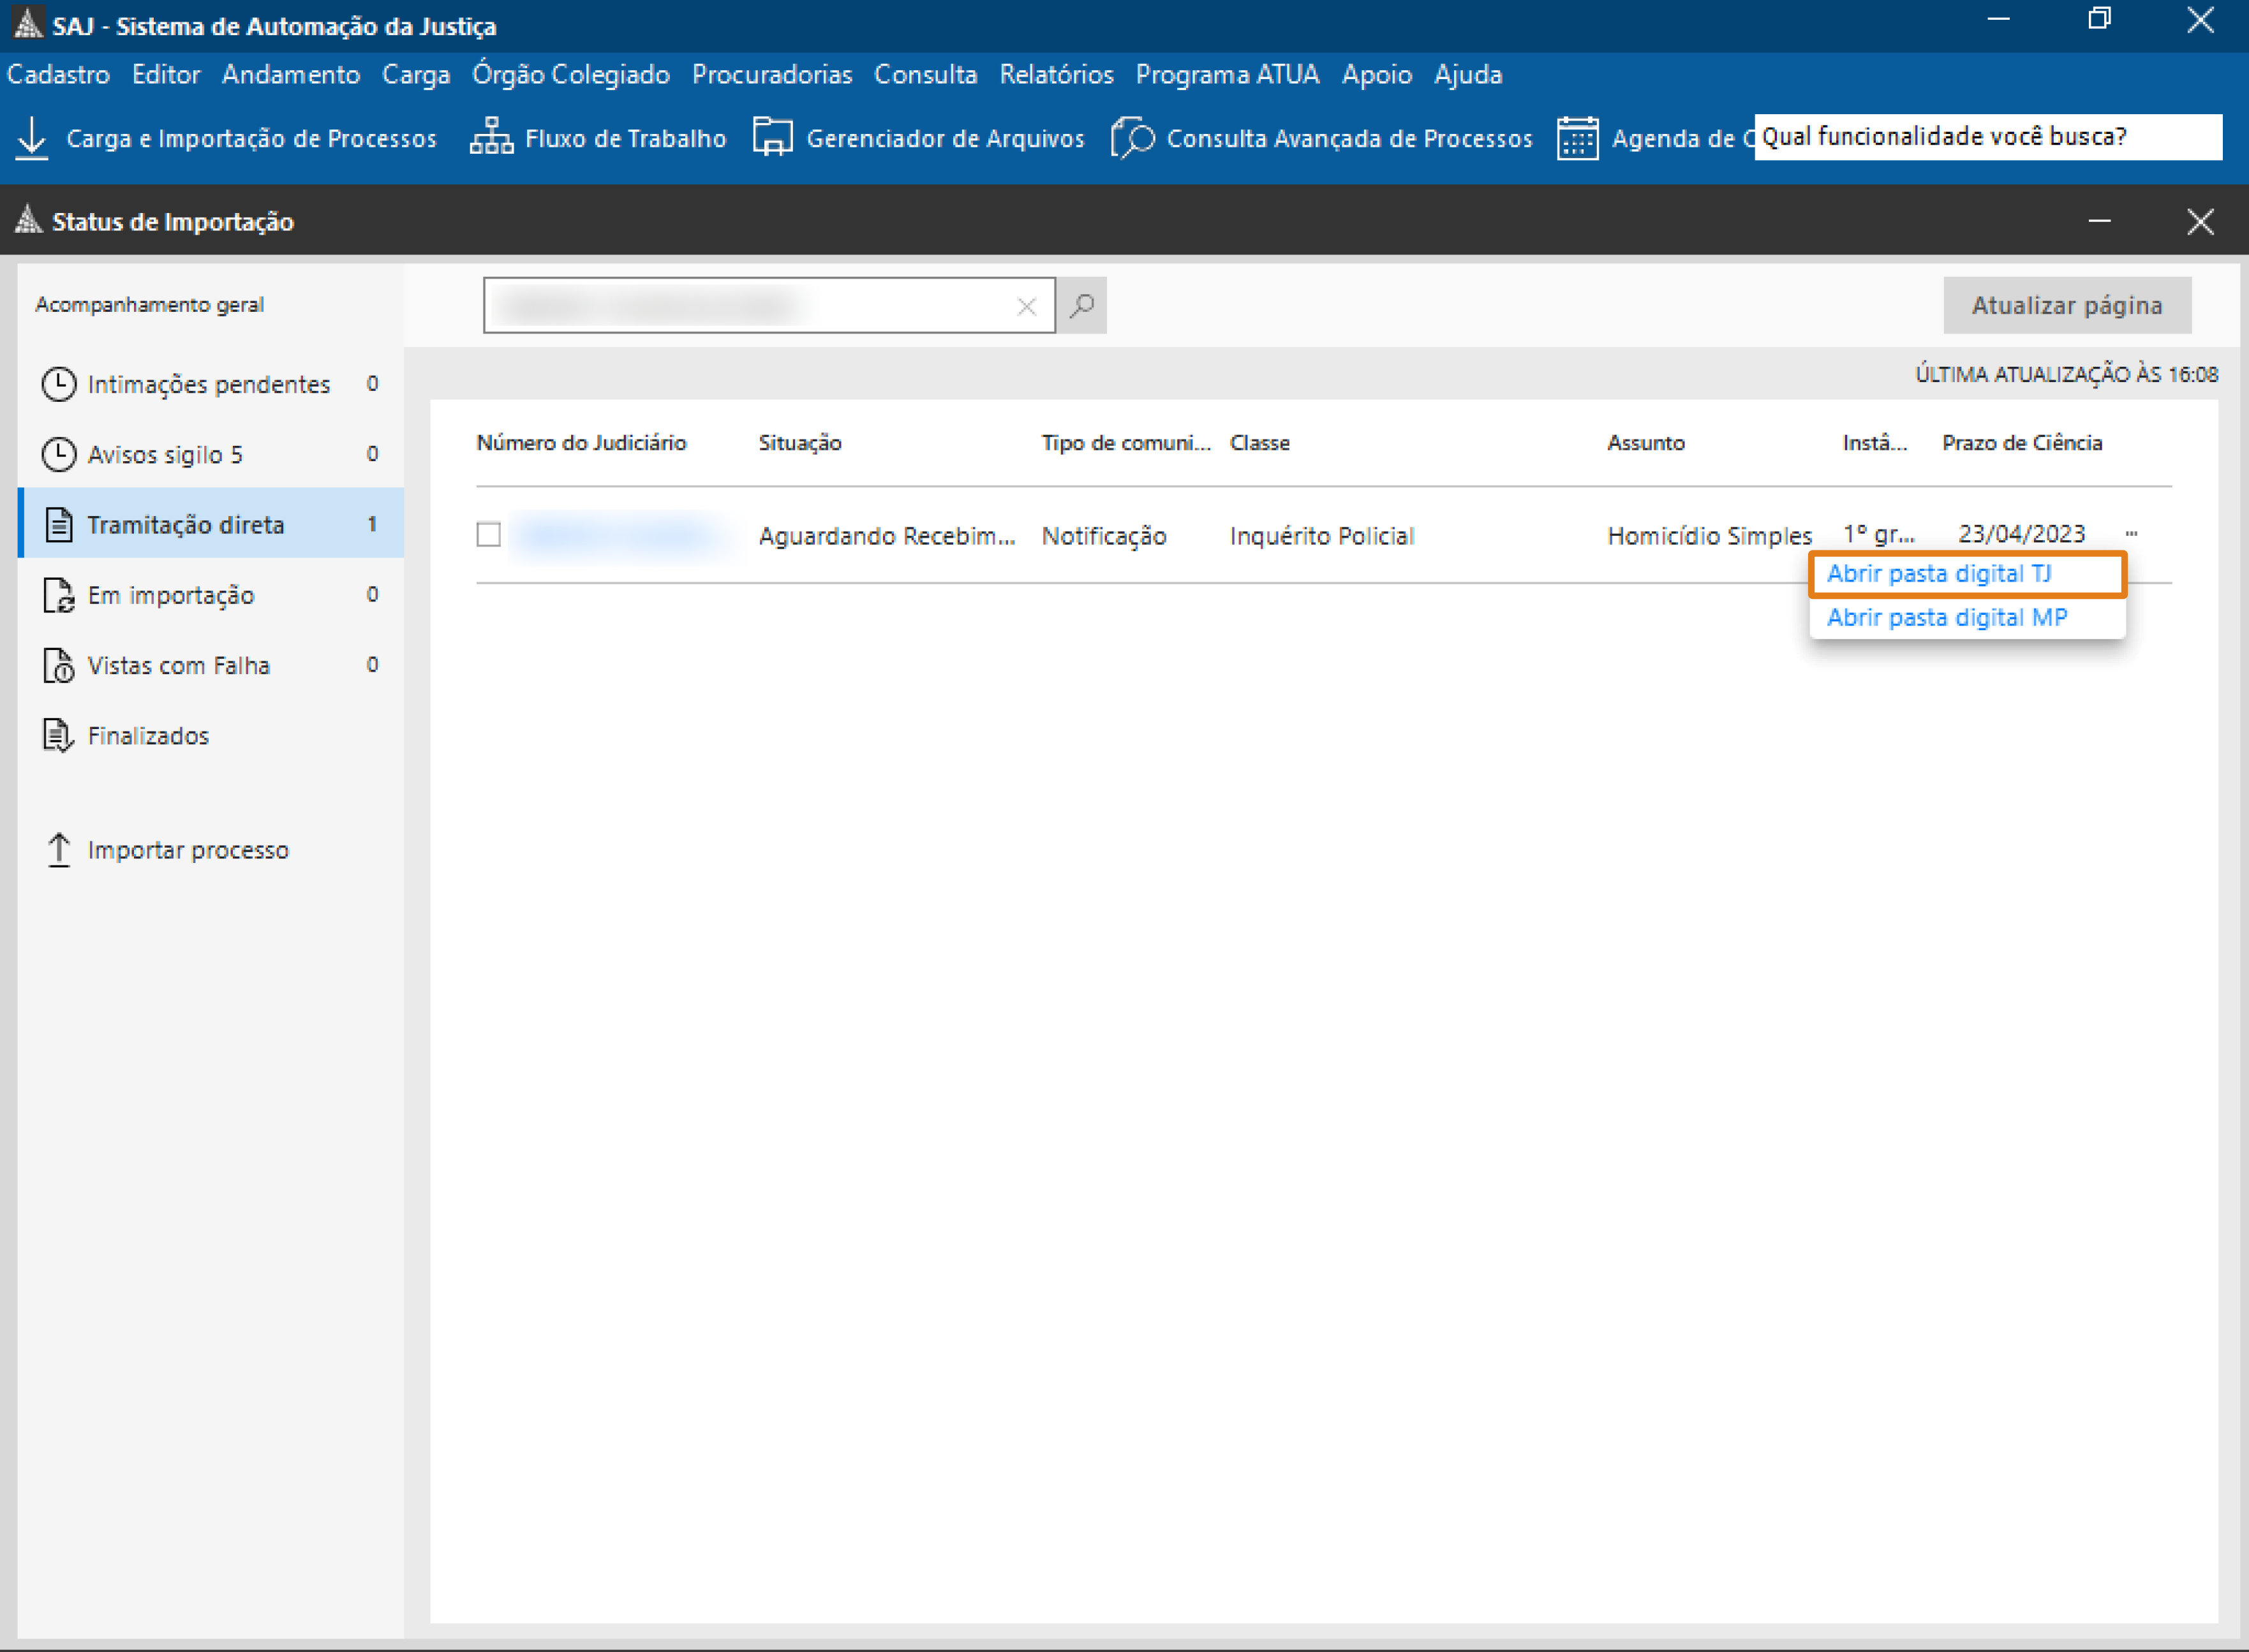Click the Atualizar página button
The width and height of the screenshot is (2249, 1652).
coord(2066,306)
